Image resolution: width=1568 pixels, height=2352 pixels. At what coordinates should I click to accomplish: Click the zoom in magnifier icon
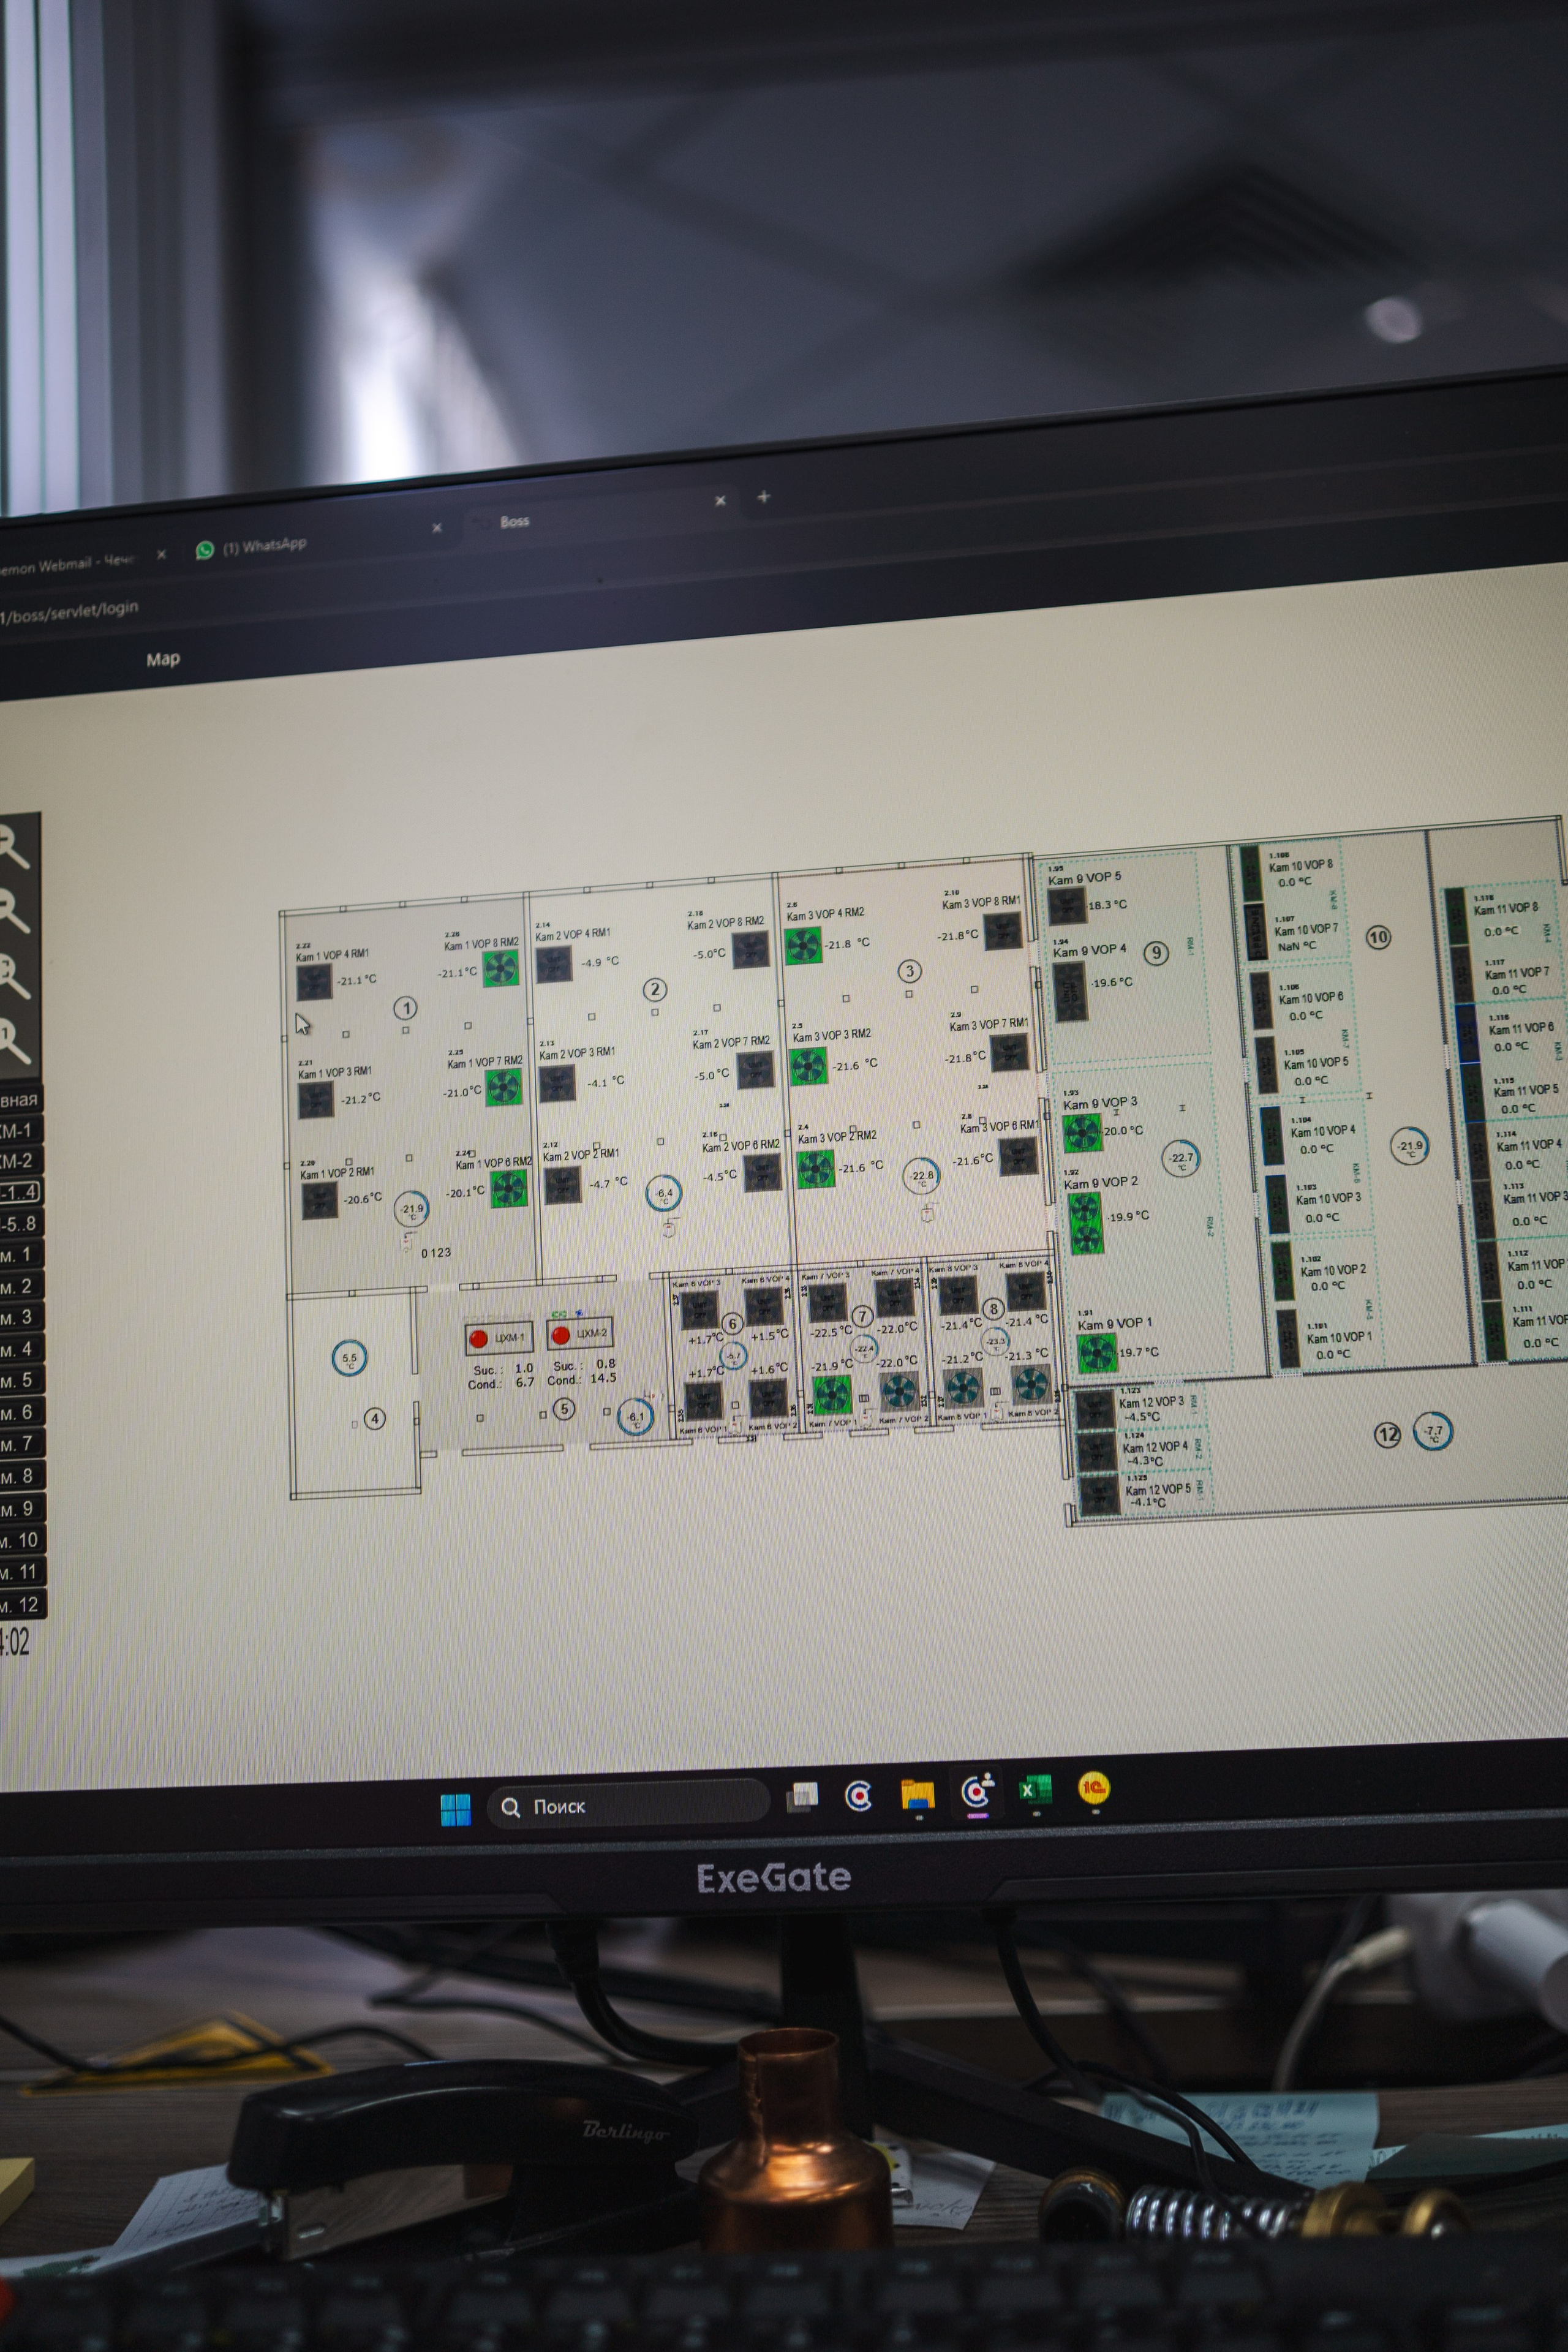[12, 848]
